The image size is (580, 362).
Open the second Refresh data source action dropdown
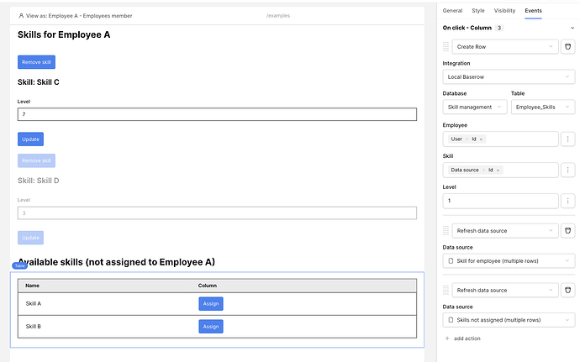pyautogui.click(x=505, y=290)
